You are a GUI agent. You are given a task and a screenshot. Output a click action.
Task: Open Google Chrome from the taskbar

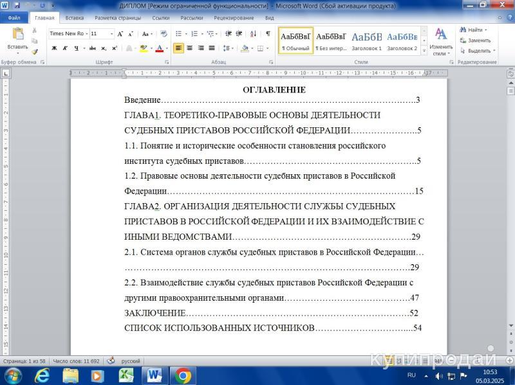(183, 375)
